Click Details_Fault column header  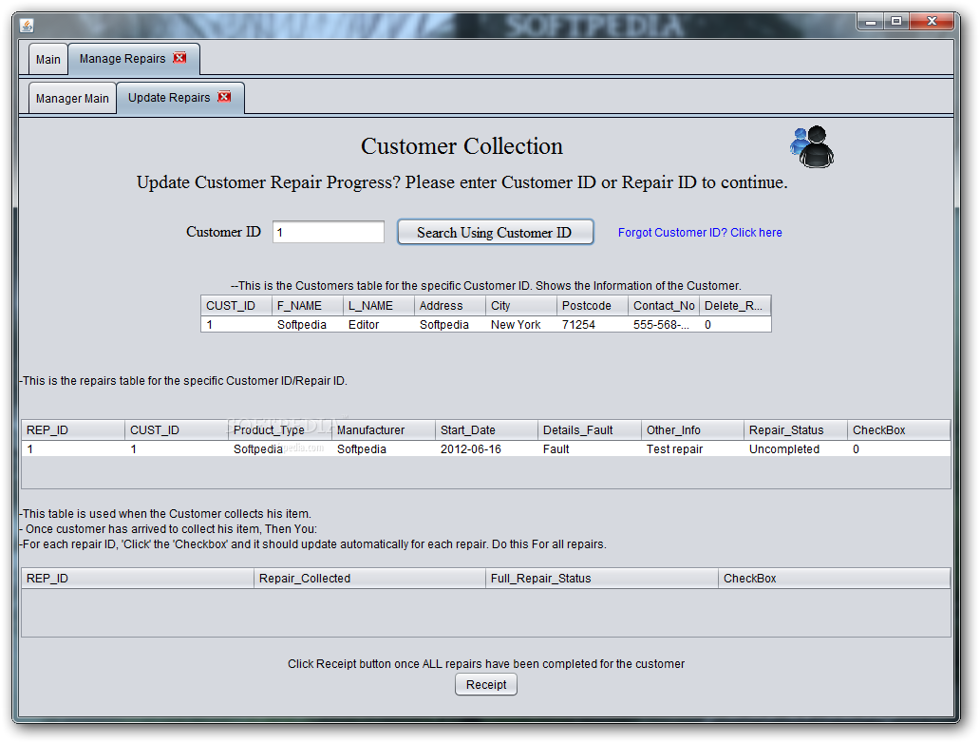tap(590, 429)
